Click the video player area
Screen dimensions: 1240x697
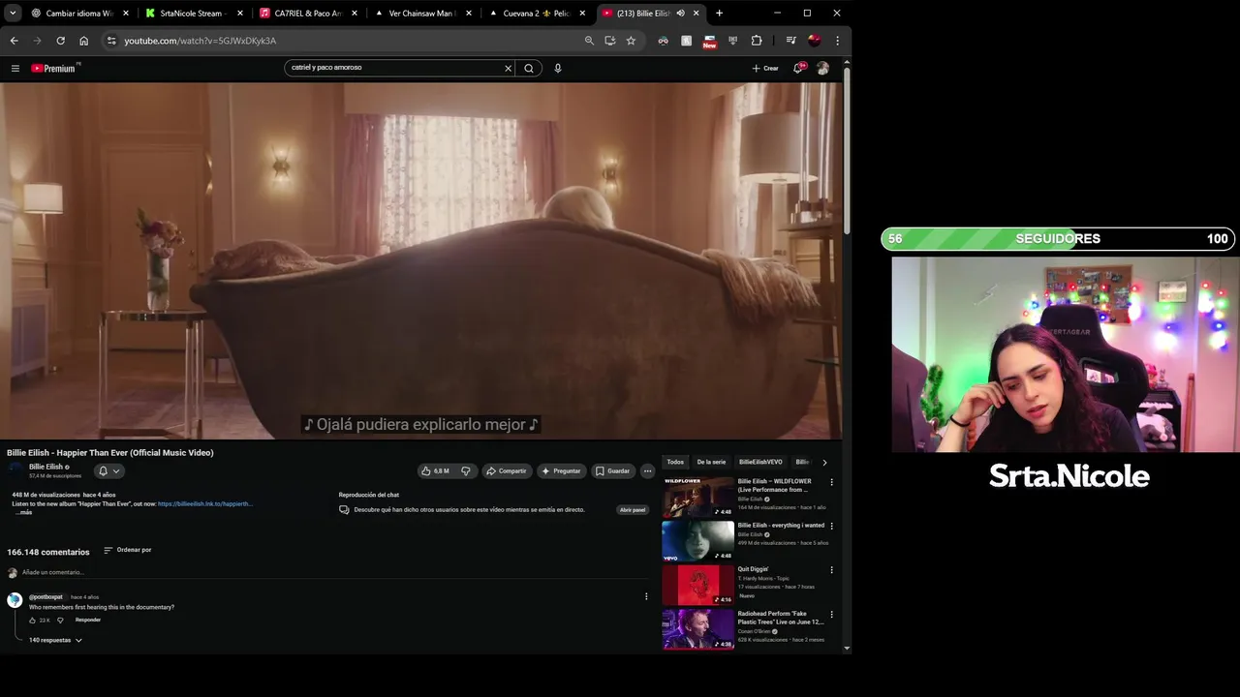pyautogui.click(x=420, y=260)
